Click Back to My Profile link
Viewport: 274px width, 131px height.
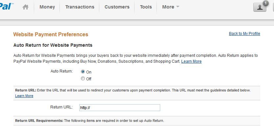[x=244, y=34]
